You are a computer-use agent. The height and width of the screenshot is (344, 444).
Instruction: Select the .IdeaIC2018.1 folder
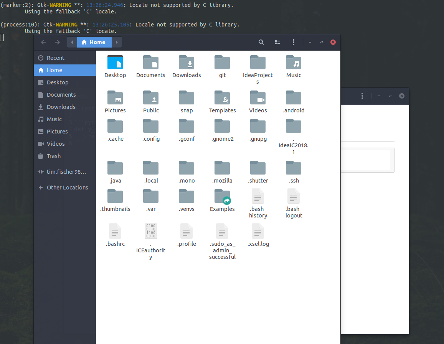[293, 126]
